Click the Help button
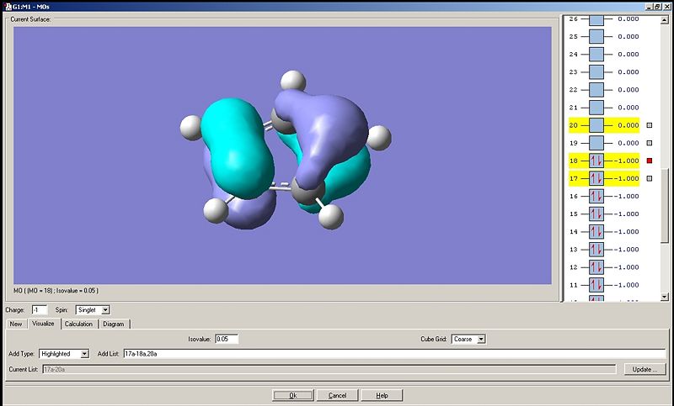 coord(382,395)
